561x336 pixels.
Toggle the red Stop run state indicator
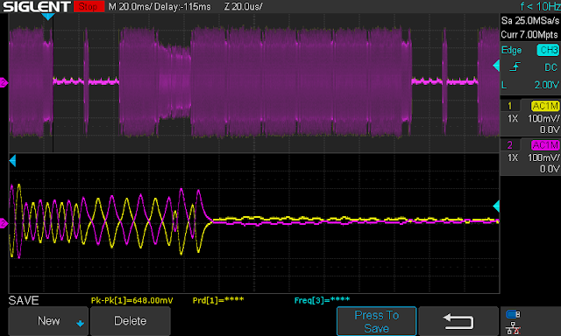pos(89,6)
